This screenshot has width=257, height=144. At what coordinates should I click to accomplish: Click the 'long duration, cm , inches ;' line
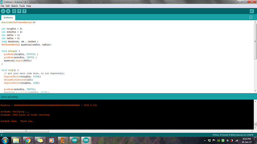(20, 41)
